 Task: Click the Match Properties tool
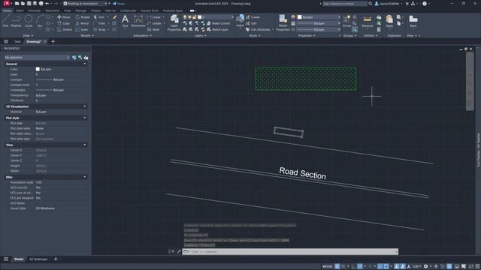tap(283, 23)
